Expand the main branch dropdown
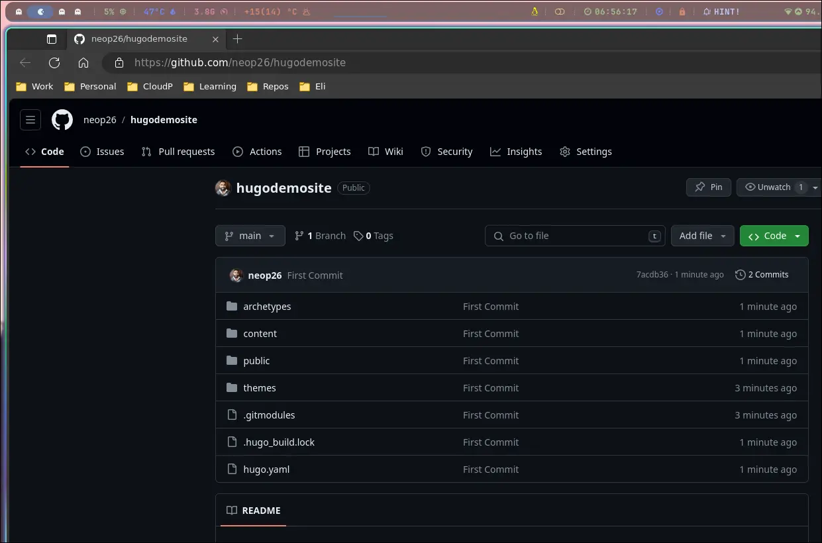Image resolution: width=822 pixels, height=543 pixels. pyautogui.click(x=250, y=236)
